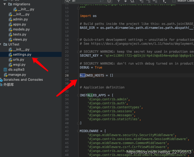Viewport: 194px width, 157px height.
Task: Click the '# Application definition' comment
Action: 102,87
